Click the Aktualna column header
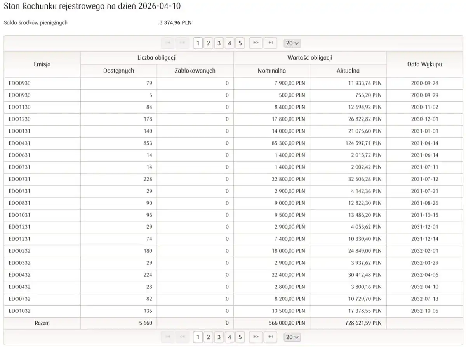This screenshot has width=466, height=347. 348,71
